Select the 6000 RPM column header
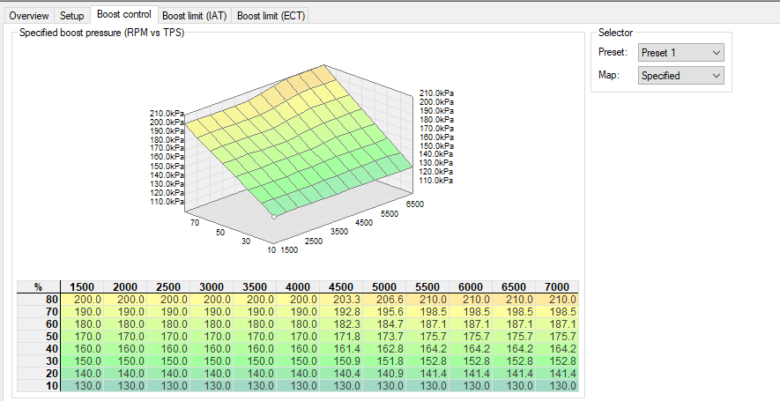The image size is (780, 401). 471,287
